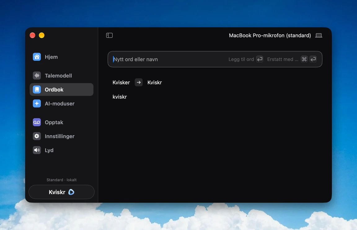Click the Hjem house icon
The height and width of the screenshot is (230, 357).
click(x=37, y=57)
